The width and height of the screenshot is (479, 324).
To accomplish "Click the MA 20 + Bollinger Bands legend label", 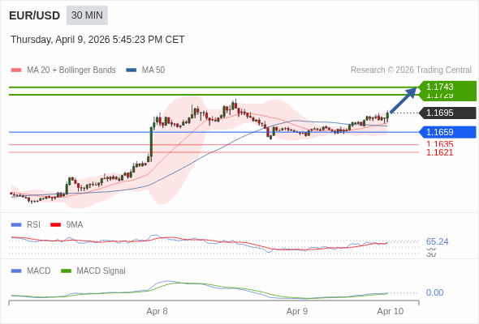I will (x=71, y=70).
